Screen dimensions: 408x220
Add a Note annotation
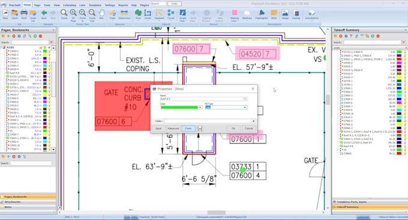[274, 14]
